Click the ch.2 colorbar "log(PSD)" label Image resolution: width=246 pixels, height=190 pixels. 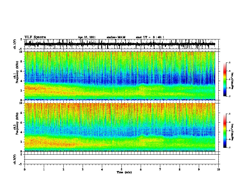click(233, 132)
